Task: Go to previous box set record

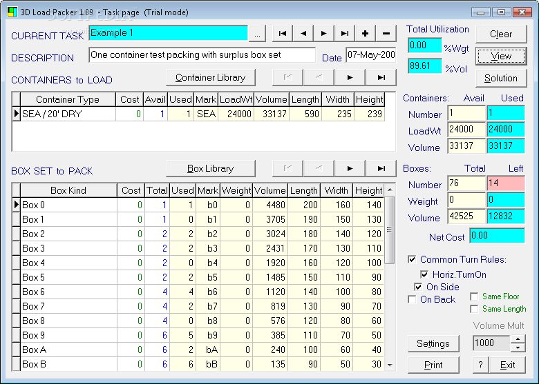Action: point(319,168)
